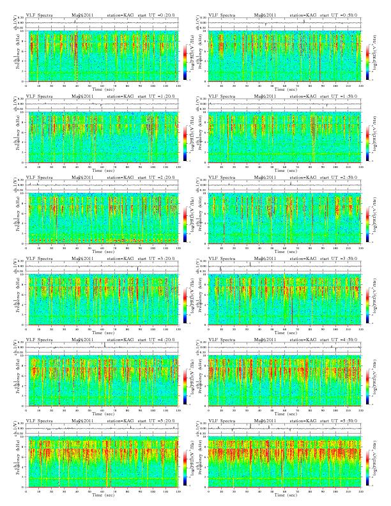The height and width of the screenshot is (506, 391).
Task: Click the ch.1 waveform strip above the 4:20:0 spectrogram
Action: tap(102, 347)
